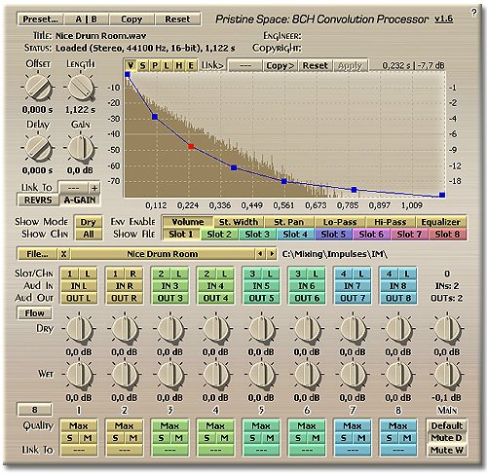Select the V envelope mode letter button
This screenshot has height=475, width=487.
point(131,65)
